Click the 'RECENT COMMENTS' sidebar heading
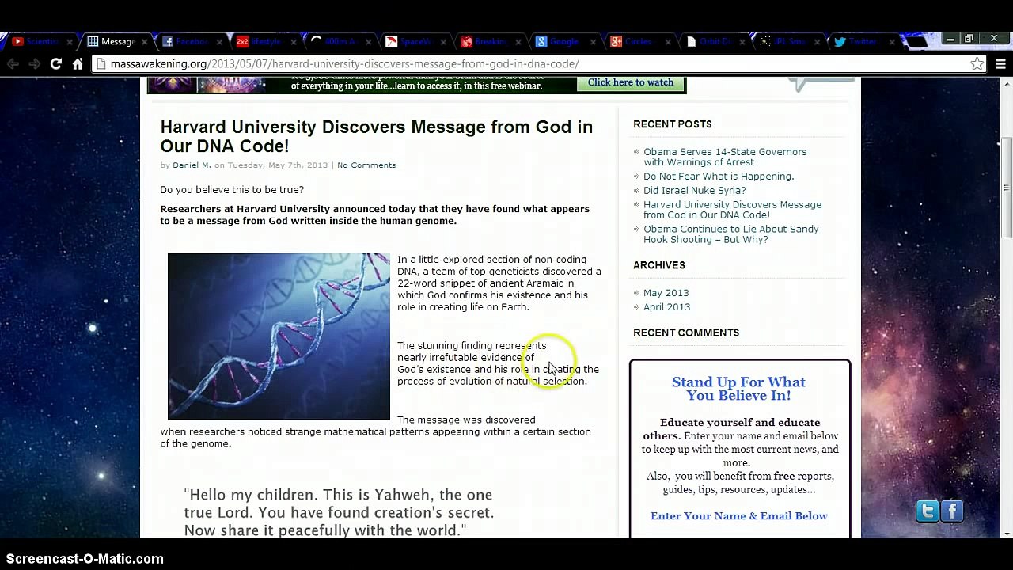Screen dimensions: 1013x570 click(x=686, y=333)
